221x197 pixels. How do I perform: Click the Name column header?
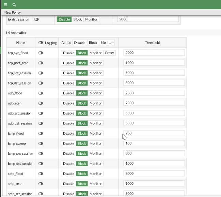pos(20,43)
